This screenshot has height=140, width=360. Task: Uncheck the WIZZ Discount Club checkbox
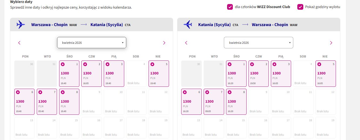(x=230, y=7)
